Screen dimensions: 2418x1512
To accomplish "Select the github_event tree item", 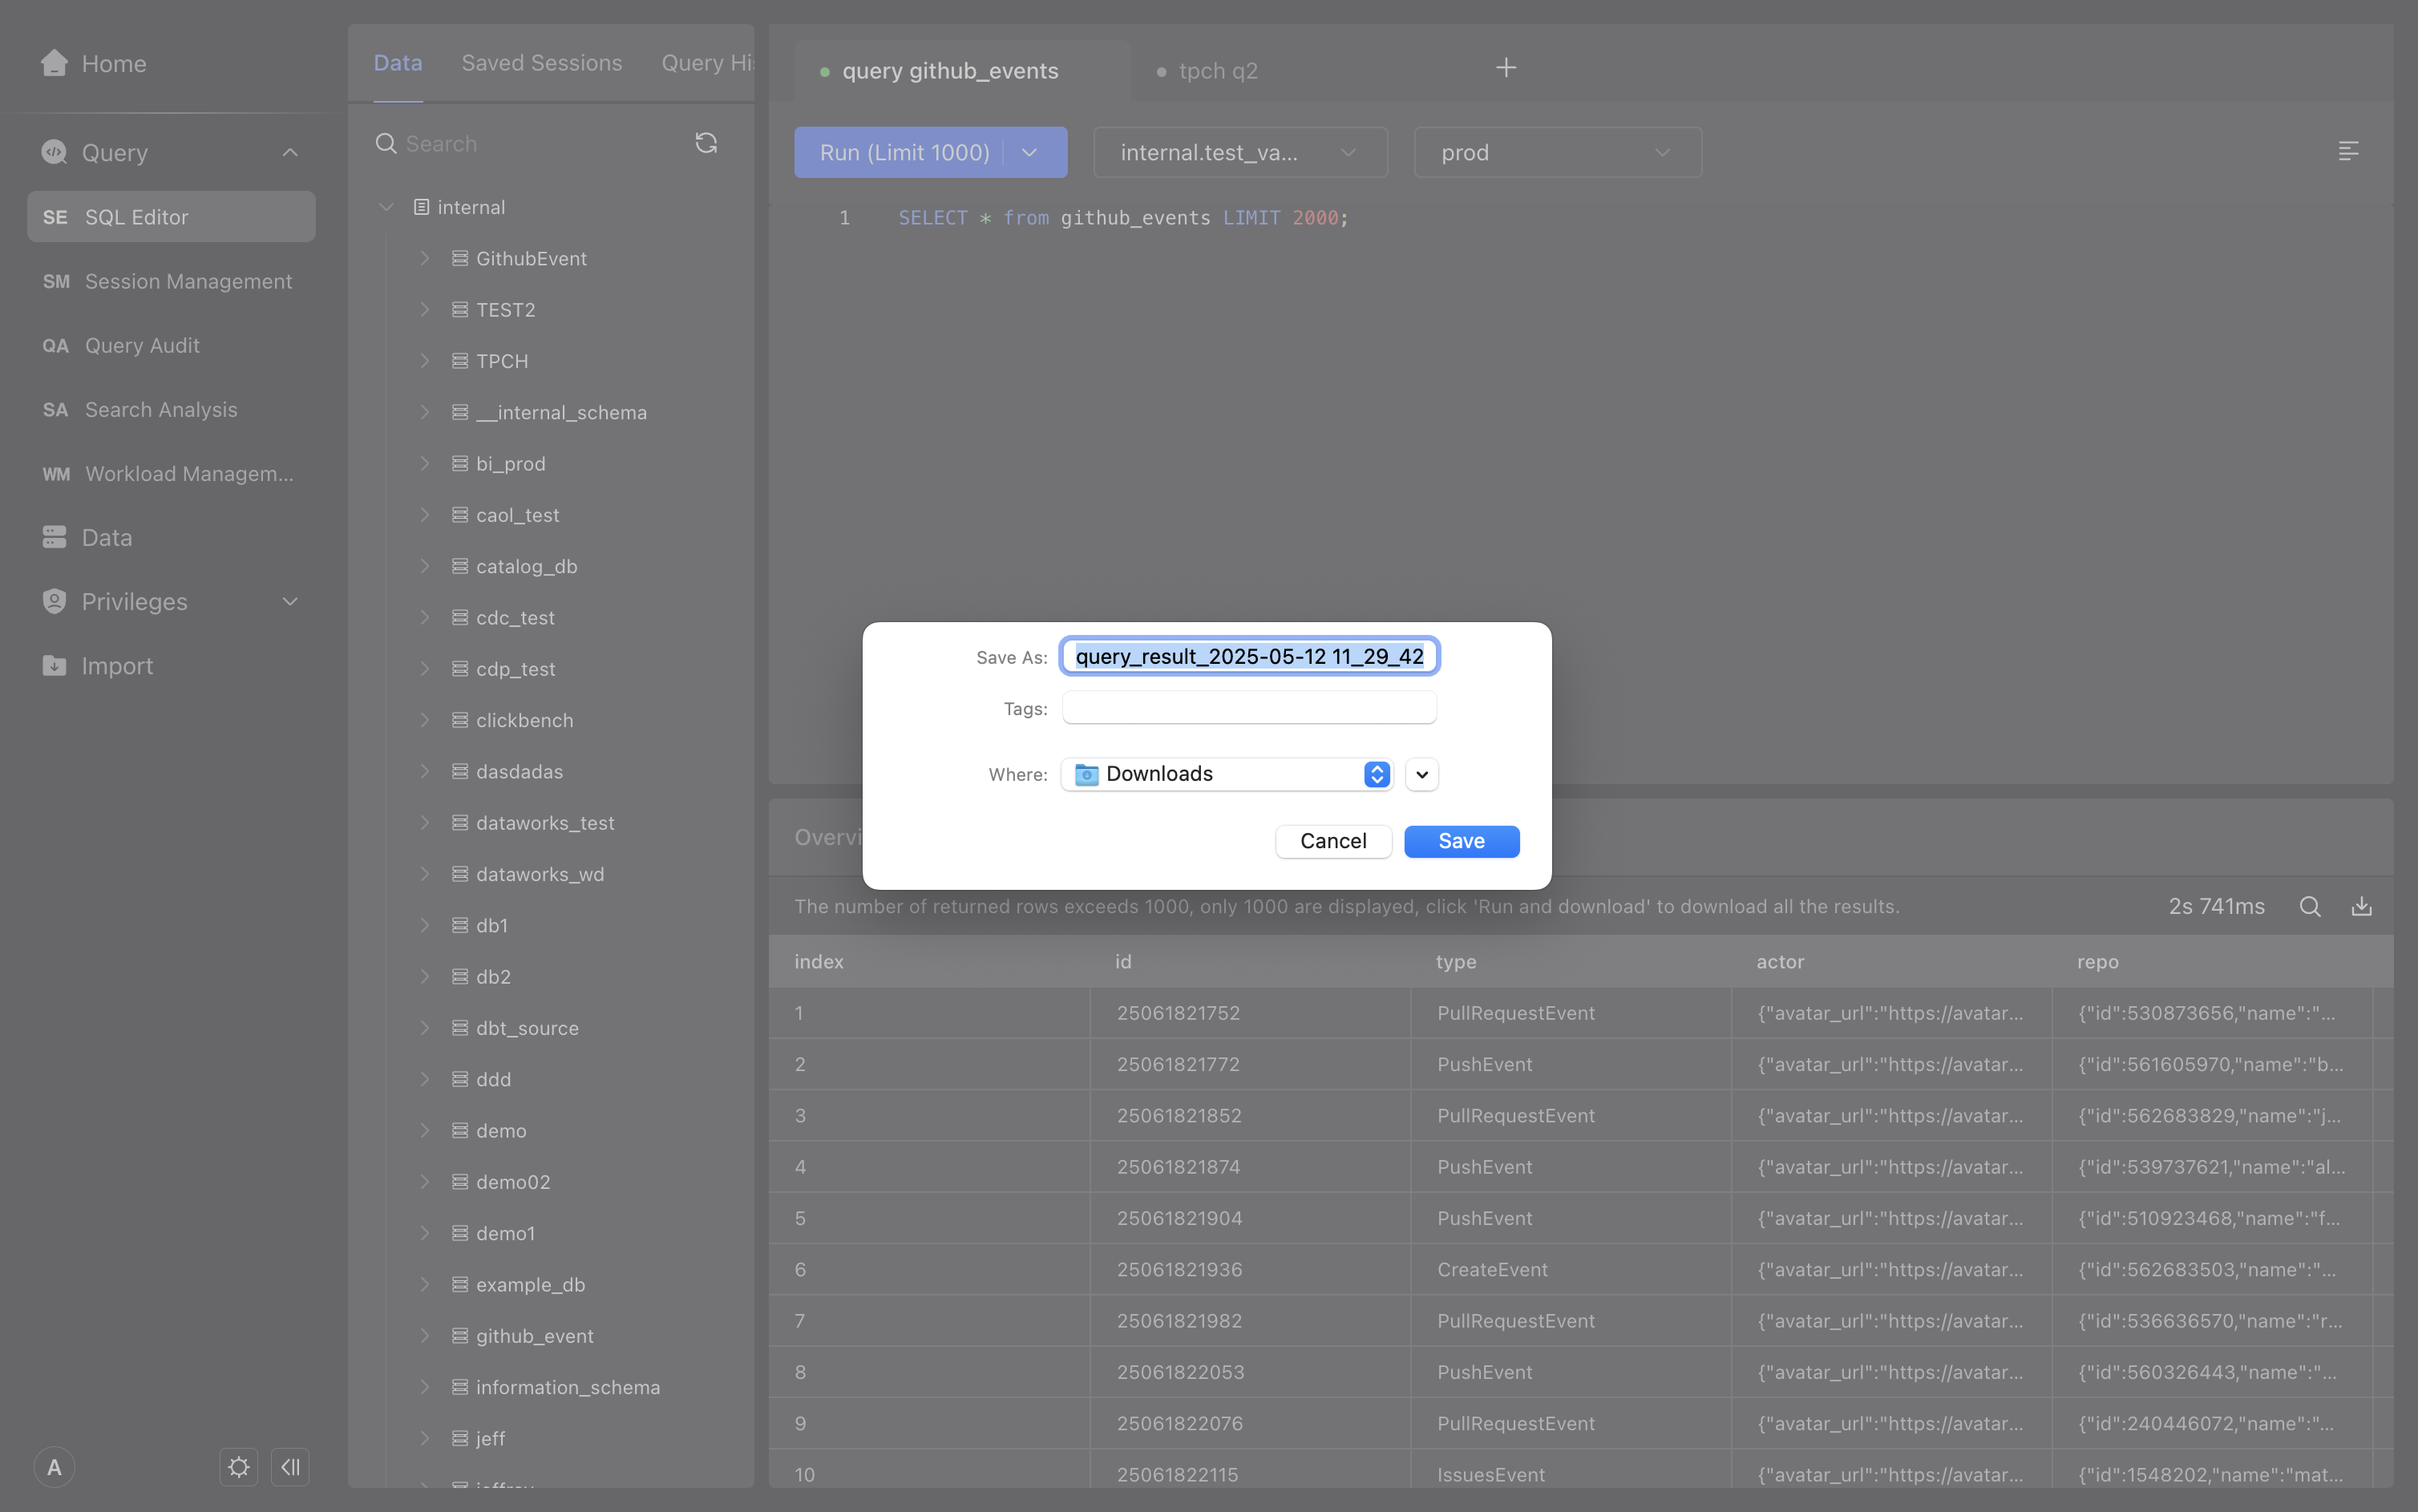I will 534,1335.
